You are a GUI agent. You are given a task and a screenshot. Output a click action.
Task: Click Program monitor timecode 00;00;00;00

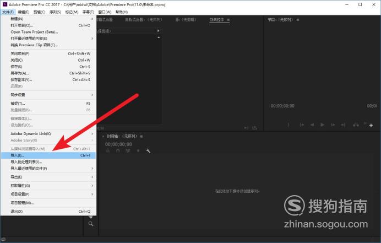click(x=282, y=106)
